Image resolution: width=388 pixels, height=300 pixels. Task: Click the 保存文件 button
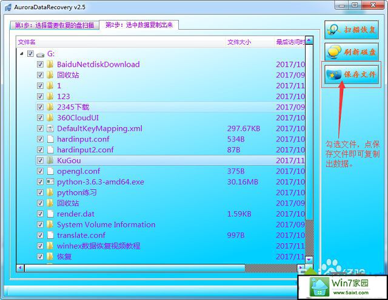pos(352,74)
